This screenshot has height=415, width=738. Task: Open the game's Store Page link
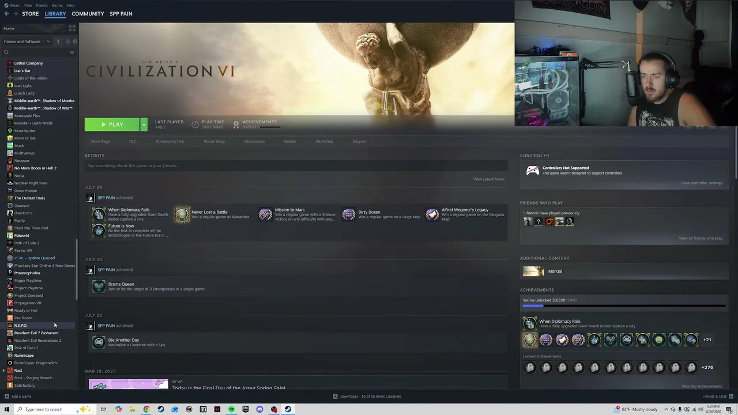[x=100, y=141]
